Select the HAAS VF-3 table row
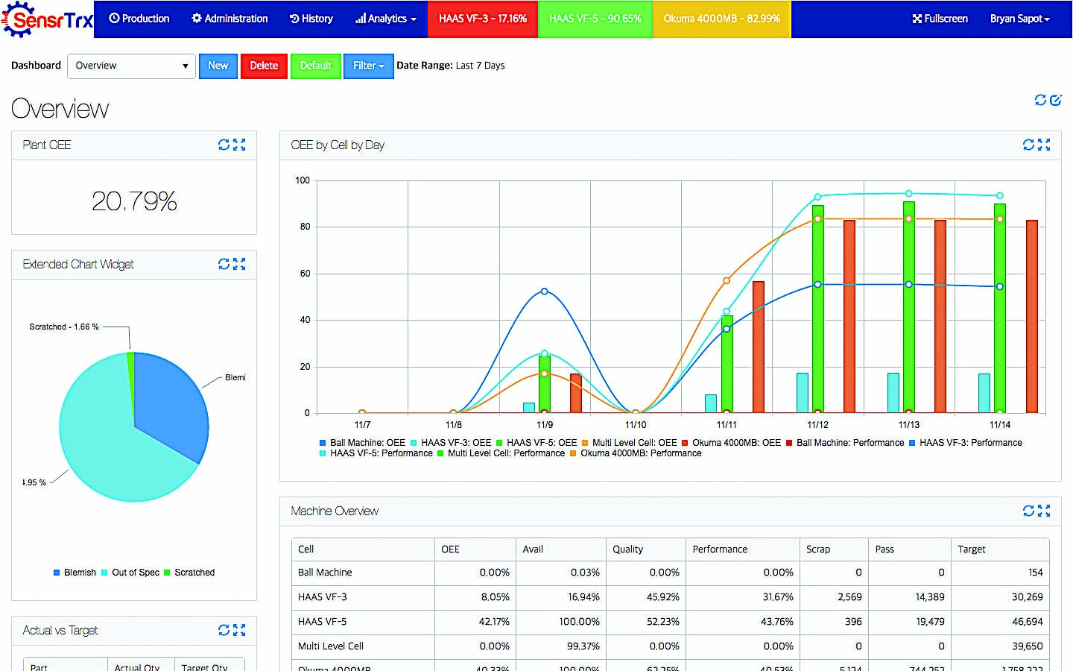Image resolution: width=1073 pixels, height=671 pixels. pyautogui.click(x=670, y=597)
